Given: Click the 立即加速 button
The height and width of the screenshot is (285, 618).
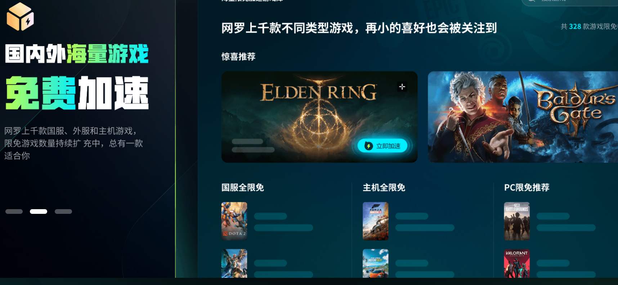Looking at the screenshot, I should tap(382, 146).
